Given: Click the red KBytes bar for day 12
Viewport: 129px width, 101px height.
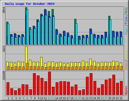Looking at the screenshot, I should 49,83.
